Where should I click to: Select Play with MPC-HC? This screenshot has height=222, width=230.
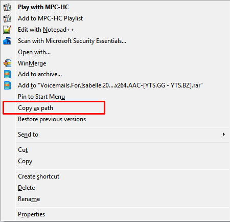(x=43, y=7)
